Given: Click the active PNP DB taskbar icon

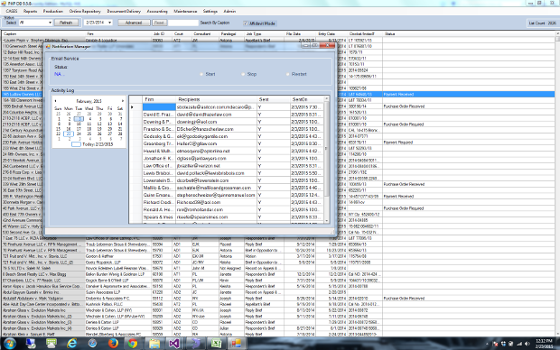Looking at the screenshot, I should tap(236, 344).
